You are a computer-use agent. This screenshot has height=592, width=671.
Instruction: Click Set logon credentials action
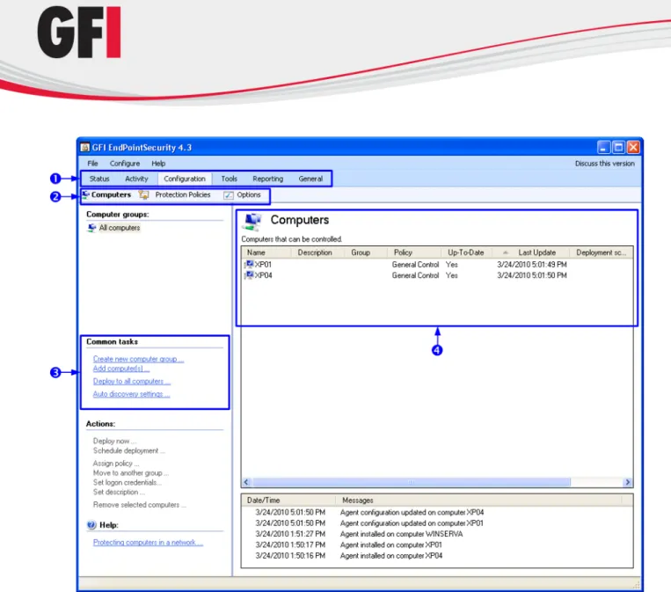point(128,482)
